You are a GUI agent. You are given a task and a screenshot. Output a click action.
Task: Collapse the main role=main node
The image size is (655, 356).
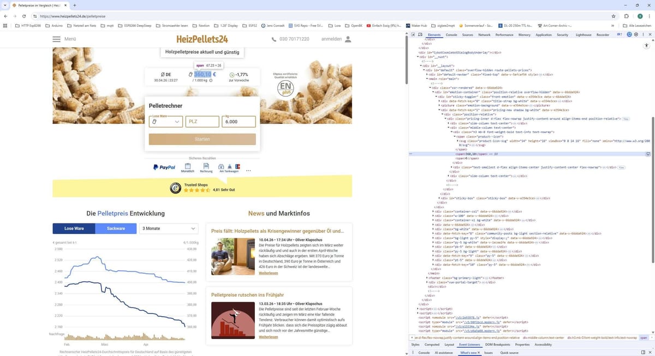pyautogui.click(x=426, y=79)
